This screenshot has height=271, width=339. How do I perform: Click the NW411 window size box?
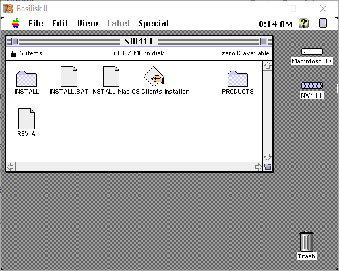click(x=268, y=167)
